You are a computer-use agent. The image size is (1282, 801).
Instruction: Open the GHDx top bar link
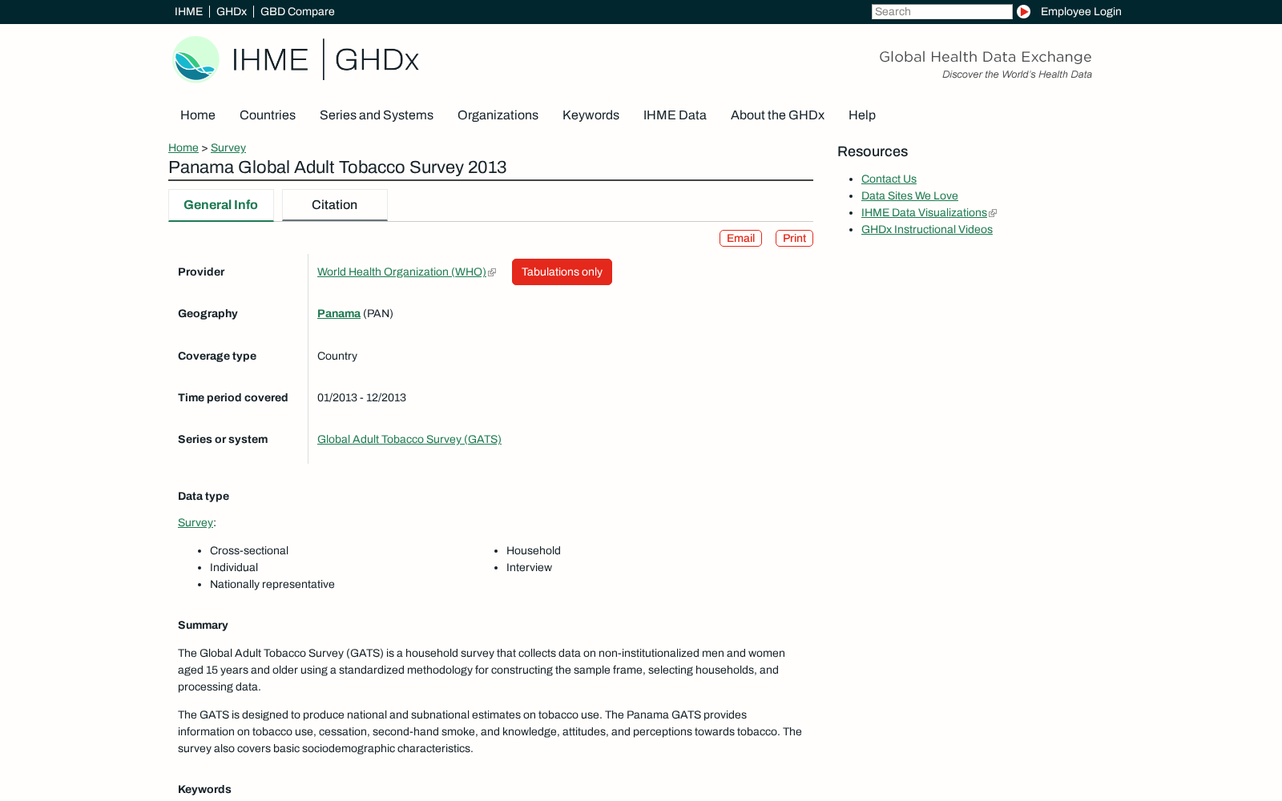coord(232,11)
